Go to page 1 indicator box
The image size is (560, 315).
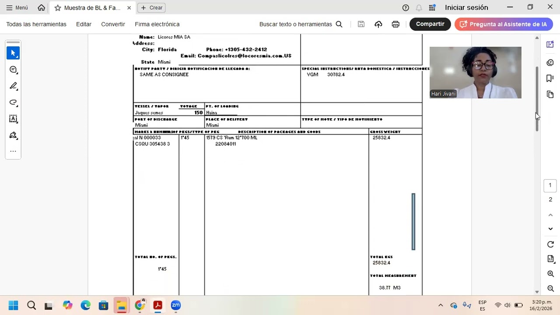point(550,185)
